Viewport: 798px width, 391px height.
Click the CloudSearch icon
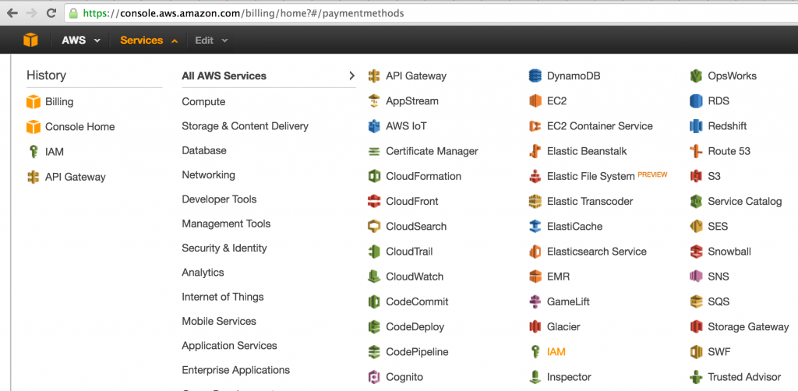(374, 226)
